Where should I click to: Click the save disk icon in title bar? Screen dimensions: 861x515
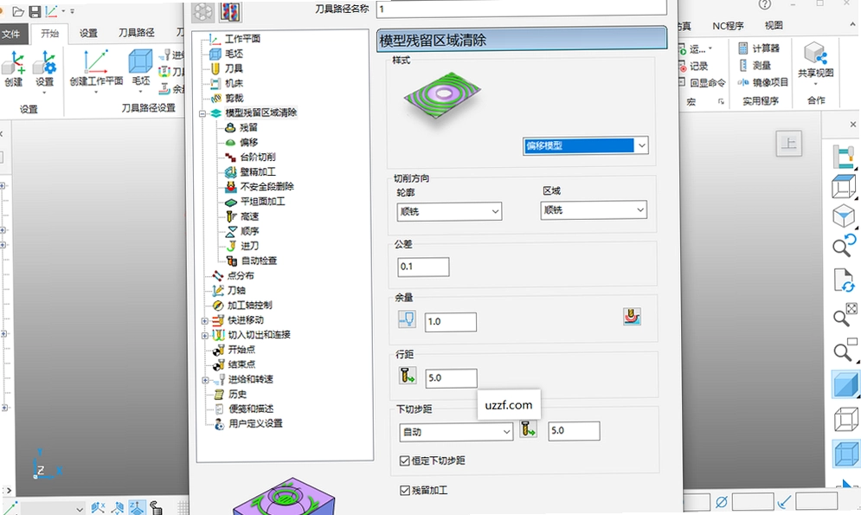coord(35,11)
